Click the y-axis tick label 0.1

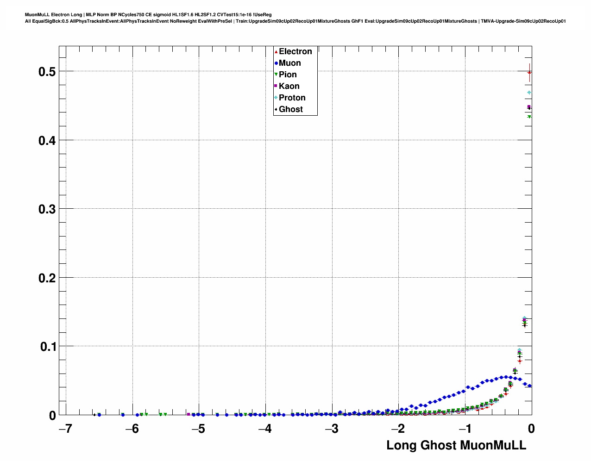47,347
